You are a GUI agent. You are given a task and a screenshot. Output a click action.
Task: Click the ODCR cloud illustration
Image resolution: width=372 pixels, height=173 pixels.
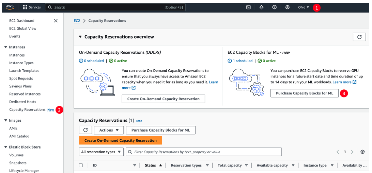[97, 82]
